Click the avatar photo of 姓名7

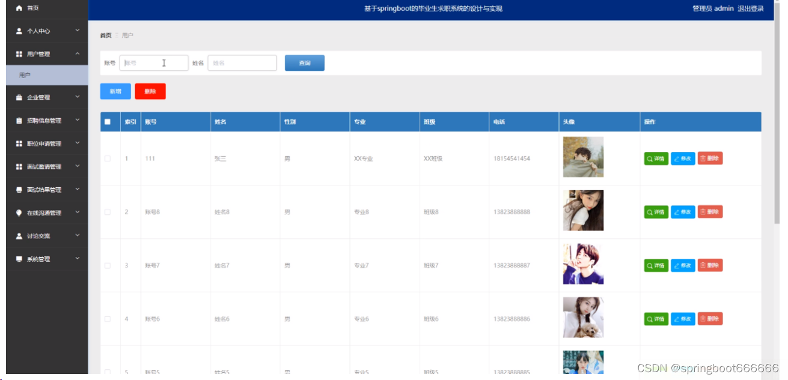[x=583, y=264]
